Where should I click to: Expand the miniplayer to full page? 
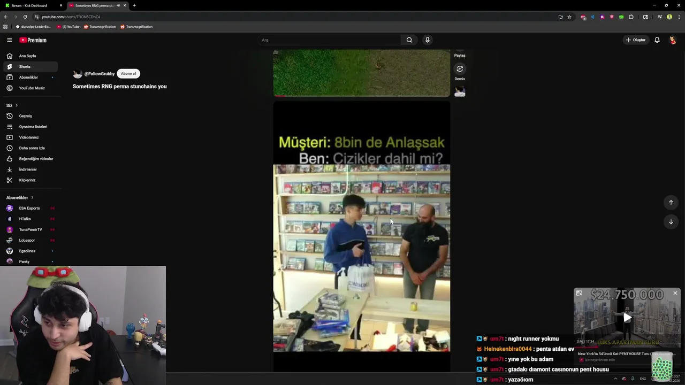click(x=579, y=293)
